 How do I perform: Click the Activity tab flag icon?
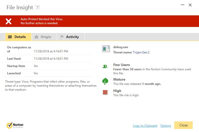[x=62, y=37]
